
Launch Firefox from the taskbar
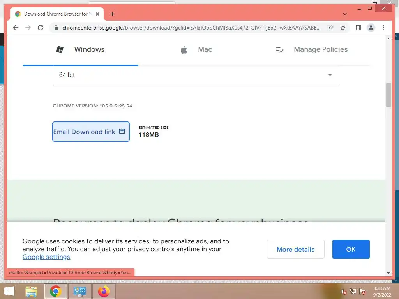pyautogui.click(x=104, y=291)
